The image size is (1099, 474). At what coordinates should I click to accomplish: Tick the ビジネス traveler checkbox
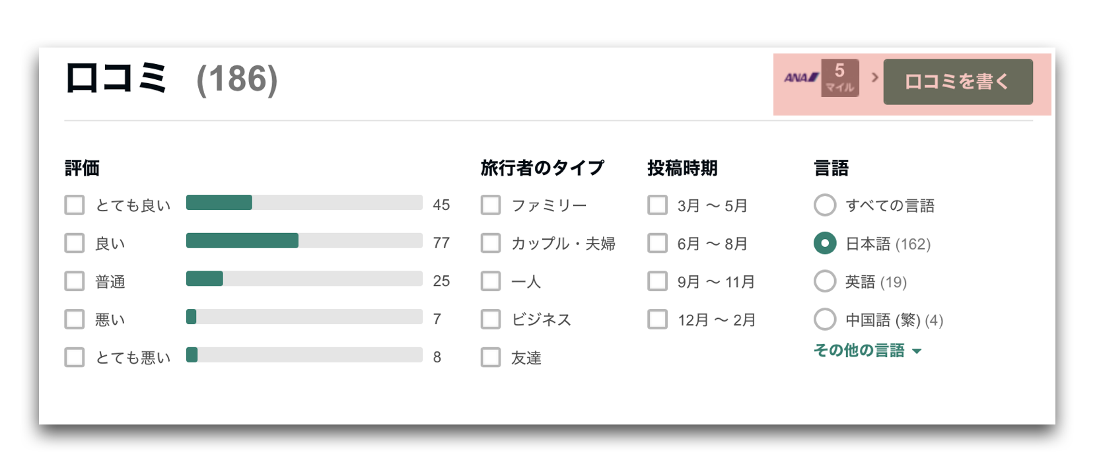click(x=491, y=320)
